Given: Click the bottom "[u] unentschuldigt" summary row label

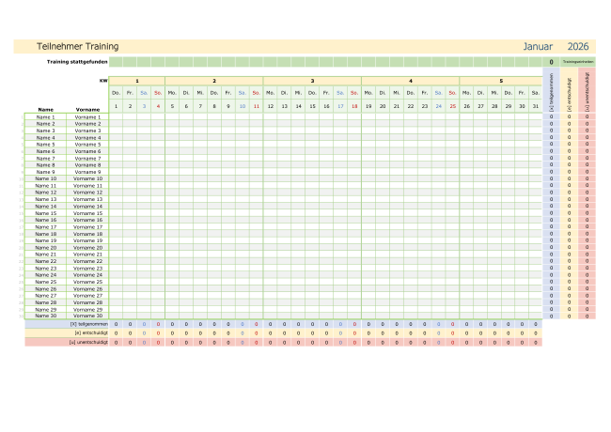Looking at the screenshot, I should [x=88, y=343].
